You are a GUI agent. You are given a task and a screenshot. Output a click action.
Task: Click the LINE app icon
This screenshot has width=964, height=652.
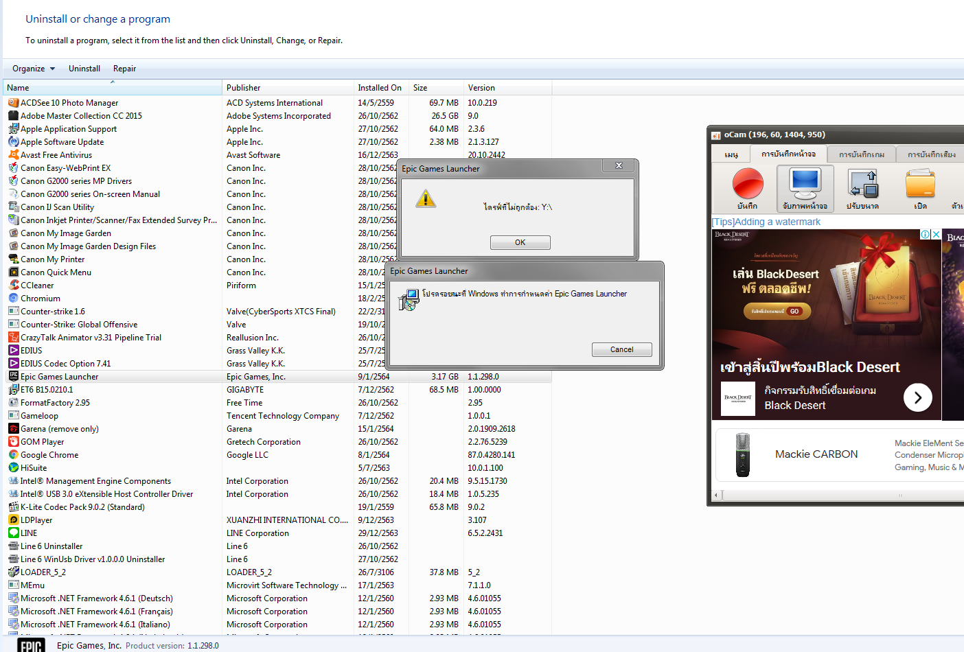13,533
